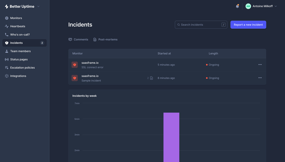
Task: Open the notifications bell
Action: [x=237, y=6]
